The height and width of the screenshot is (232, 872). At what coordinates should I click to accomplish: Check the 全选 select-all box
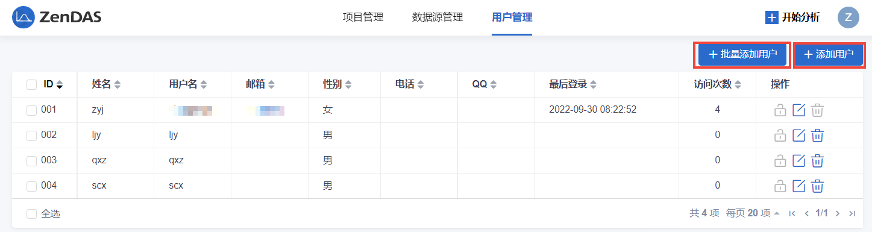tap(31, 214)
